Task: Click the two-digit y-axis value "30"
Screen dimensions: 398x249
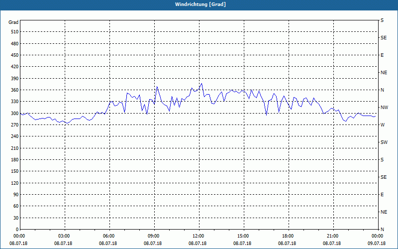Action: (16, 218)
